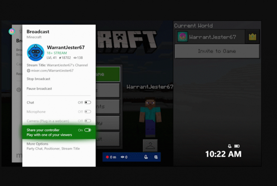277x186 pixels.
Task: Toggle the Camera webcam switch
Action: pyautogui.click(x=88, y=121)
